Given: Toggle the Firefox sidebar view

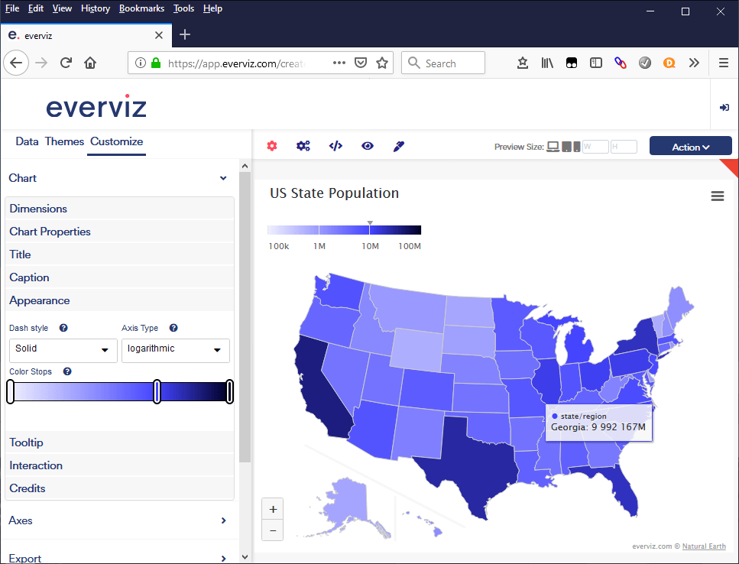Looking at the screenshot, I should coord(596,63).
